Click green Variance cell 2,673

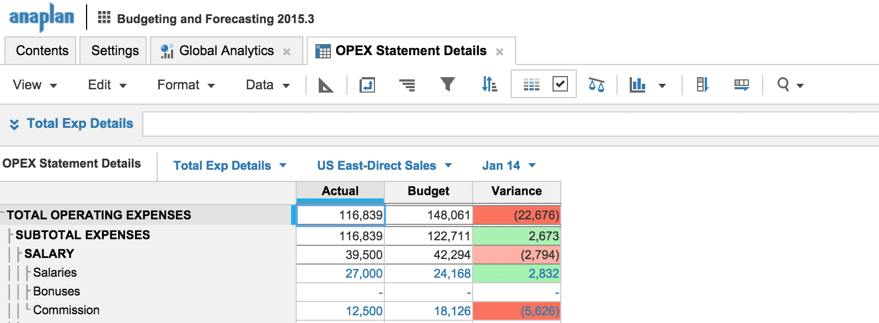pos(517,236)
